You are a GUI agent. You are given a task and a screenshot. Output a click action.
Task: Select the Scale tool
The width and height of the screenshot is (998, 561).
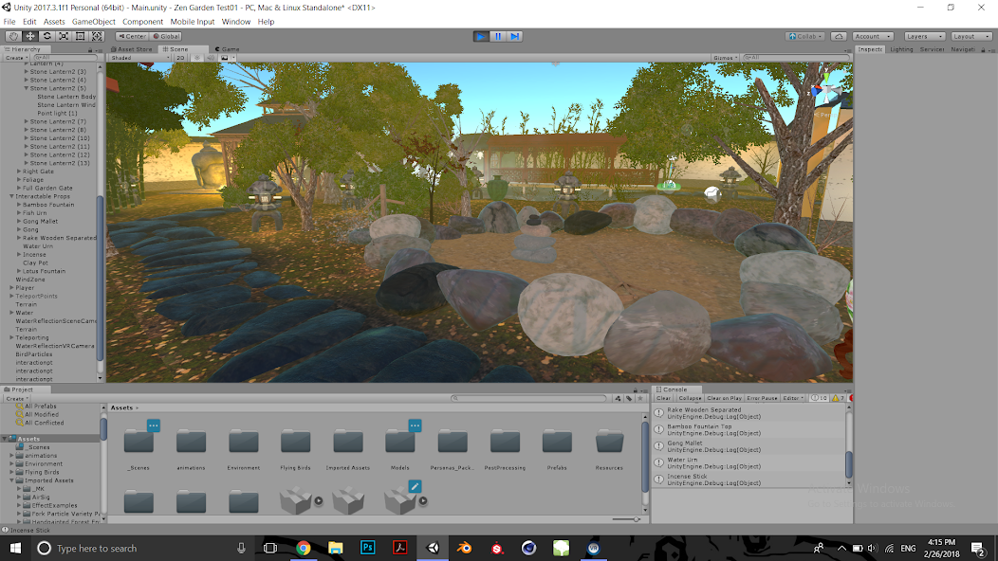point(64,35)
